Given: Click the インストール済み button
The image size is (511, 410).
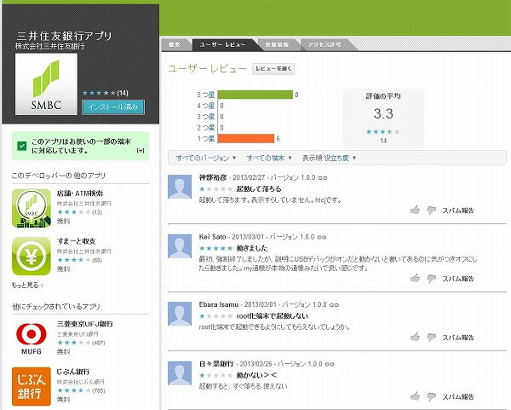Looking at the screenshot, I should click(x=113, y=107).
